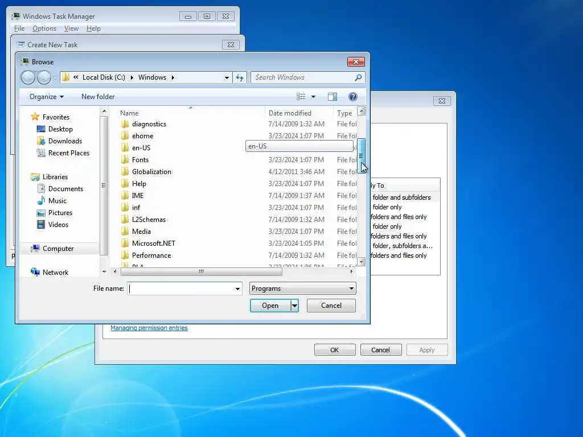Expand the view options dropdown arrow
Viewport: 583px width, 437px height.
pos(314,97)
